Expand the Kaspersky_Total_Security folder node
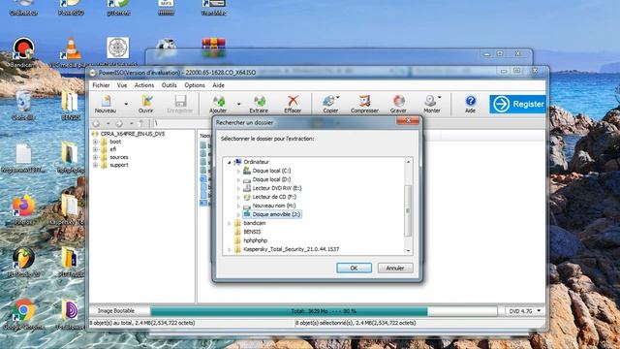 pos(230,250)
